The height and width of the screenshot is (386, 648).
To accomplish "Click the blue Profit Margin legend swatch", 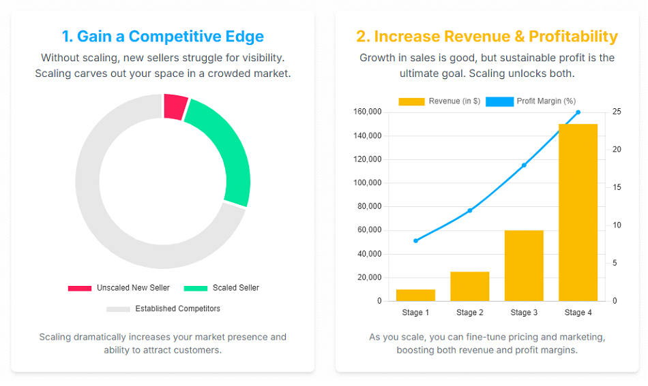I will [x=499, y=101].
